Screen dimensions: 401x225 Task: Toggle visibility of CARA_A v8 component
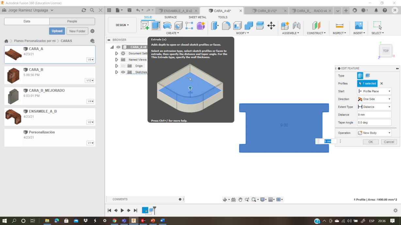118,47
